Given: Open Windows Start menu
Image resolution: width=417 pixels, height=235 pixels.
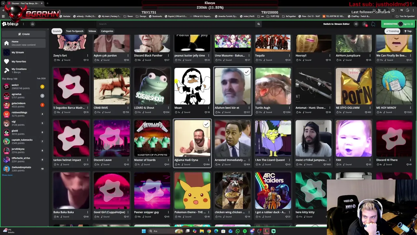Looking at the screenshot, I should pos(144,231).
